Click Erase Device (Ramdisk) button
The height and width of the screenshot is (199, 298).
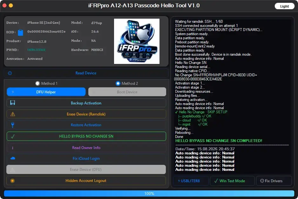pos(86,114)
